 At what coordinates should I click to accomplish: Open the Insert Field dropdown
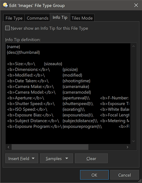[22, 158]
